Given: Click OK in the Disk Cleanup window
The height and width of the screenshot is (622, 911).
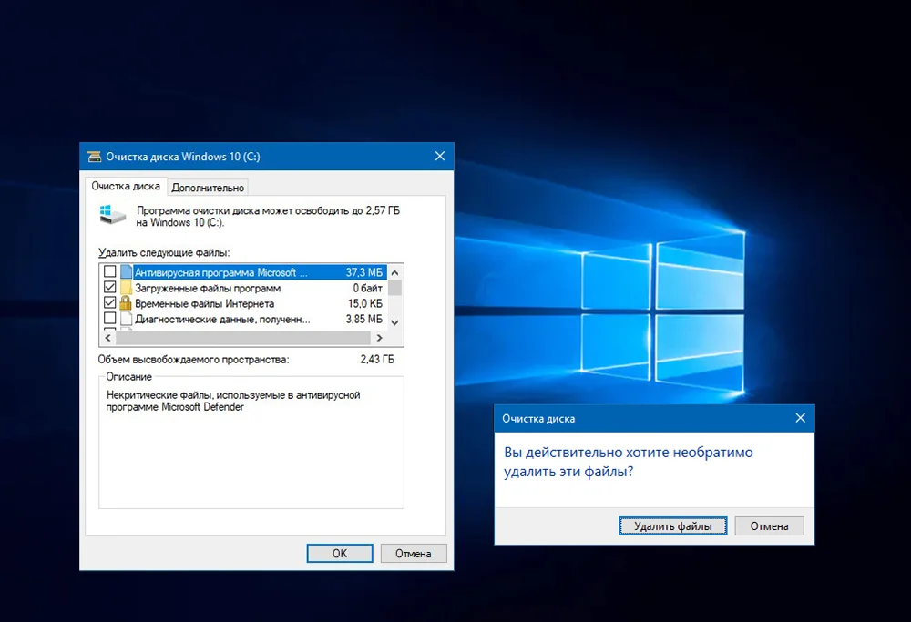Looking at the screenshot, I should [x=339, y=553].
